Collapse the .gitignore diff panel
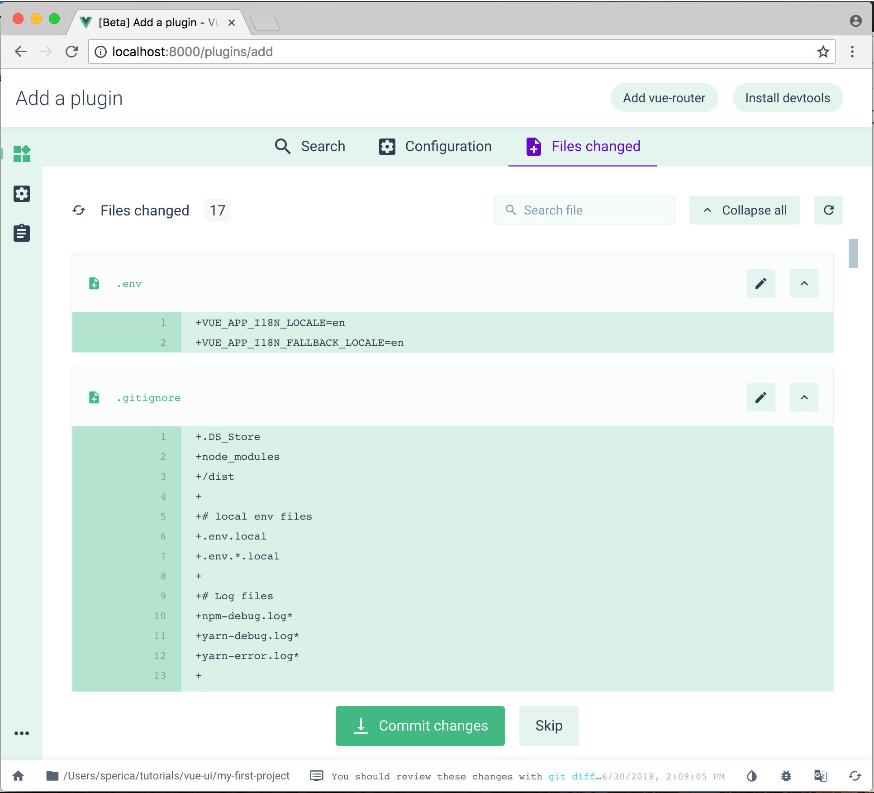 [x=804, y=397]
